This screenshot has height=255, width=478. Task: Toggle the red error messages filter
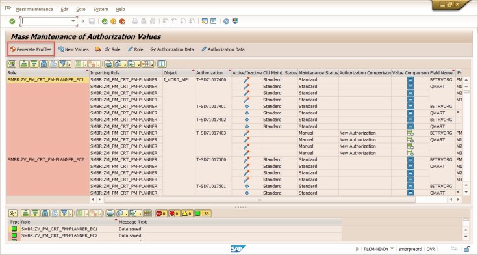(174, 213)
